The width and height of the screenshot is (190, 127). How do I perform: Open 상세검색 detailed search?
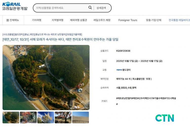click(x=101, y=8)
